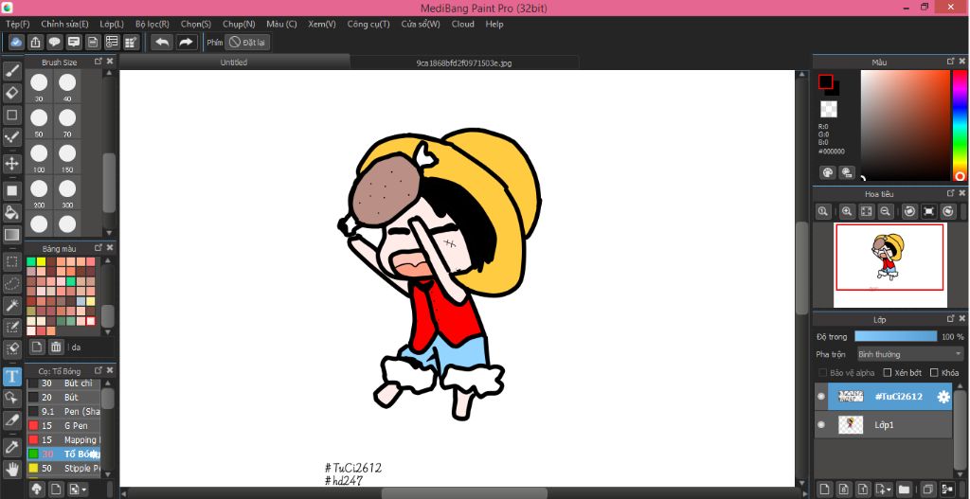Pop out the Bảng màu panel
Screen dimensions: 970x499
click(98, 248)
